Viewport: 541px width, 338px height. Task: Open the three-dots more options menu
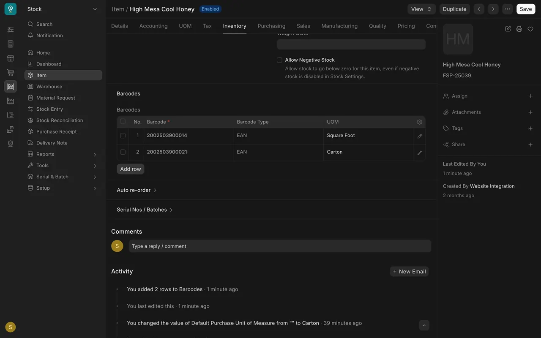coord(507,9)
